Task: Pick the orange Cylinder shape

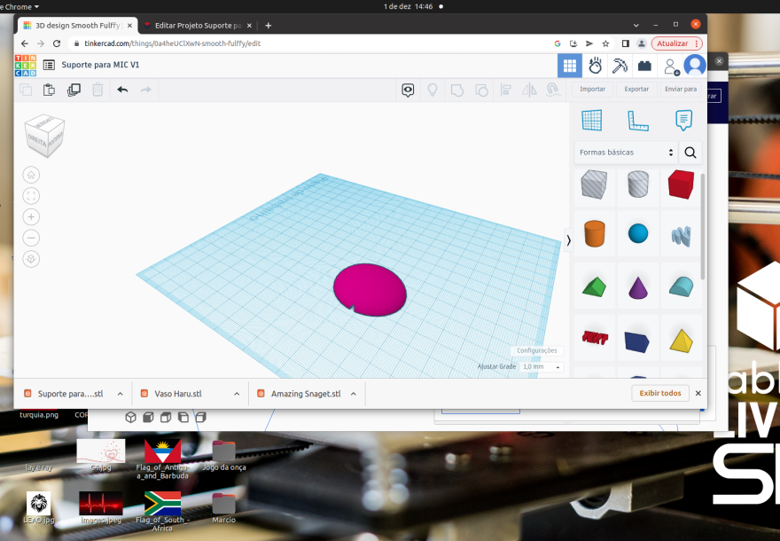Action: (x=594, y=233)
